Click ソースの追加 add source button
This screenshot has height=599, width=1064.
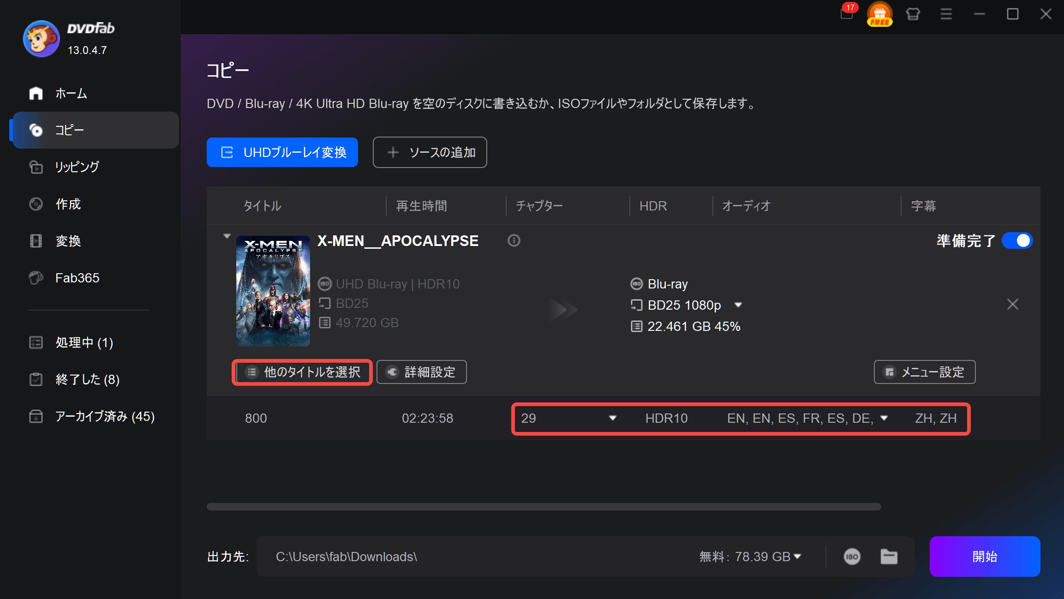[x=430, y=152]
